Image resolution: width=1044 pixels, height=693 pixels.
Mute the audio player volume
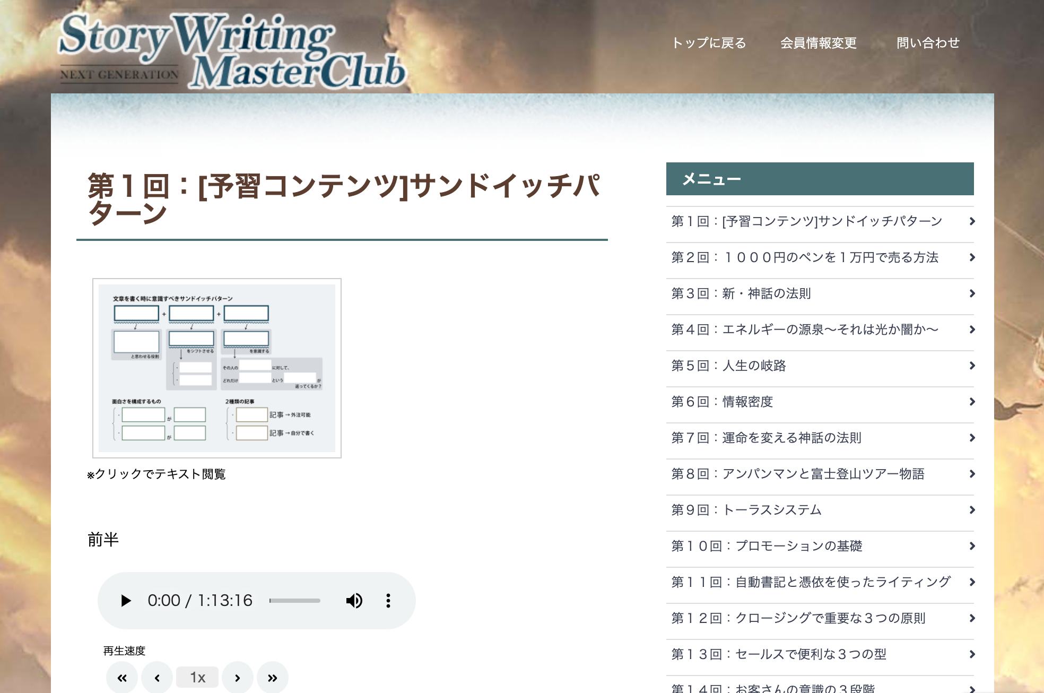coord(354,601)
